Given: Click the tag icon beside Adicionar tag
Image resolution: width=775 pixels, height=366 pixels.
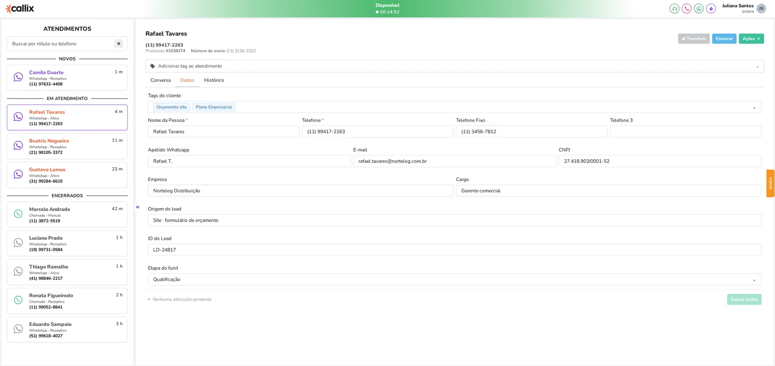Looking at the screenshot, I should pyautogui.click(x=153, y=66).
